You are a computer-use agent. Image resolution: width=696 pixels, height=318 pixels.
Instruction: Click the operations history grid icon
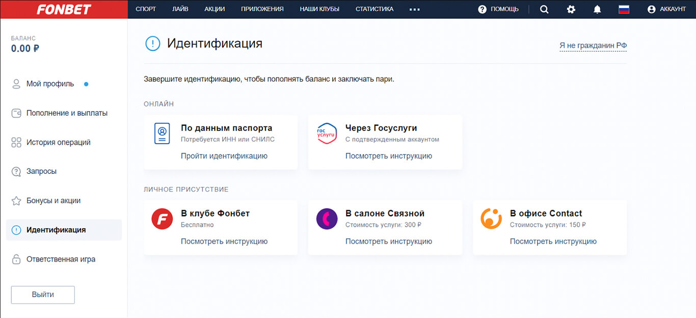click(16, 142)
